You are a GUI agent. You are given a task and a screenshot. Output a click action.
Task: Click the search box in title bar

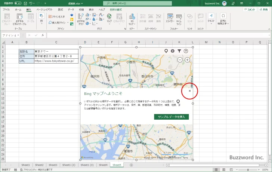click(x=137, y=3)
